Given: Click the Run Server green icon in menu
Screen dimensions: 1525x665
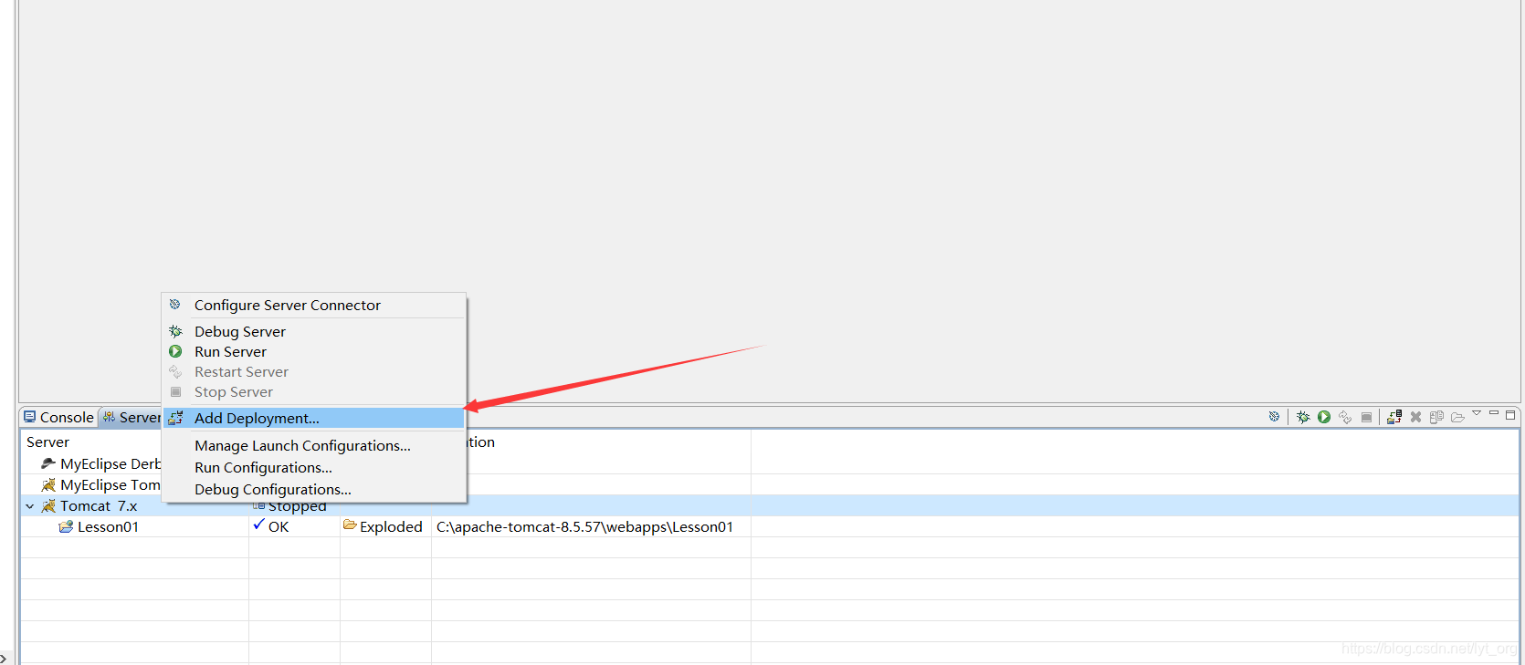Looking at the screenshot, I should pyautogui.click(x=175, y=351).
